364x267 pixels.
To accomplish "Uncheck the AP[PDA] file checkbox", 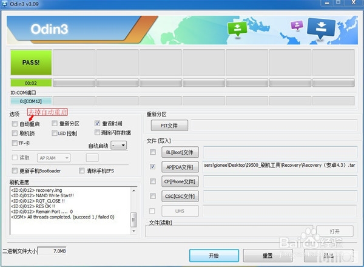I will [153, 166].
